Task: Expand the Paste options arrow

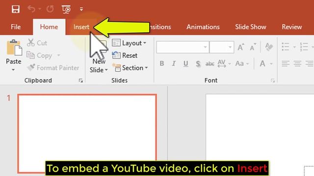Action: (x=13, y=69)
